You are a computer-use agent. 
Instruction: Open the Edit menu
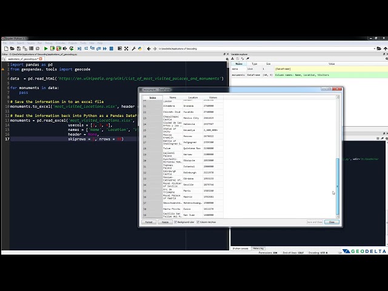12,43
